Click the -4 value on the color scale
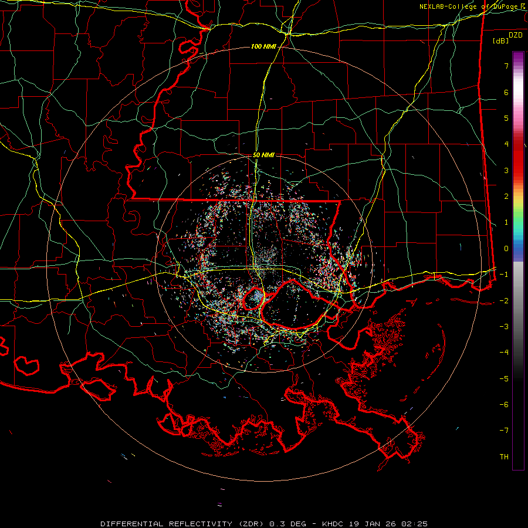This screenshot has width=528, height=528. click(504, 353)
